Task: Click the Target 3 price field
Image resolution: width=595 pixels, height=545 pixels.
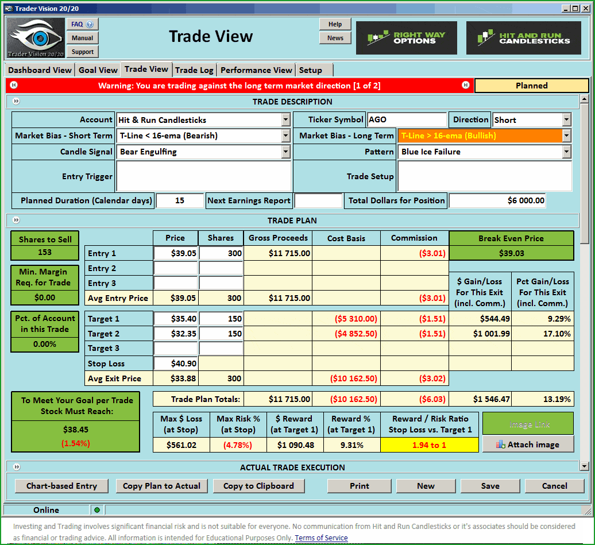Action: tap(176, 348)
